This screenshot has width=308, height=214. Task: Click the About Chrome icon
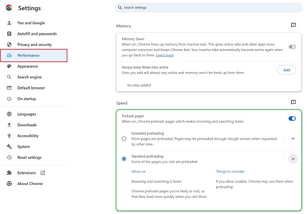[x=9, y=184]
